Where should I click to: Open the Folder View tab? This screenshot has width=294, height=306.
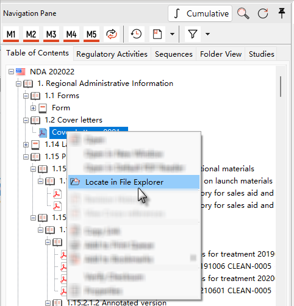[x=221, y=54]
